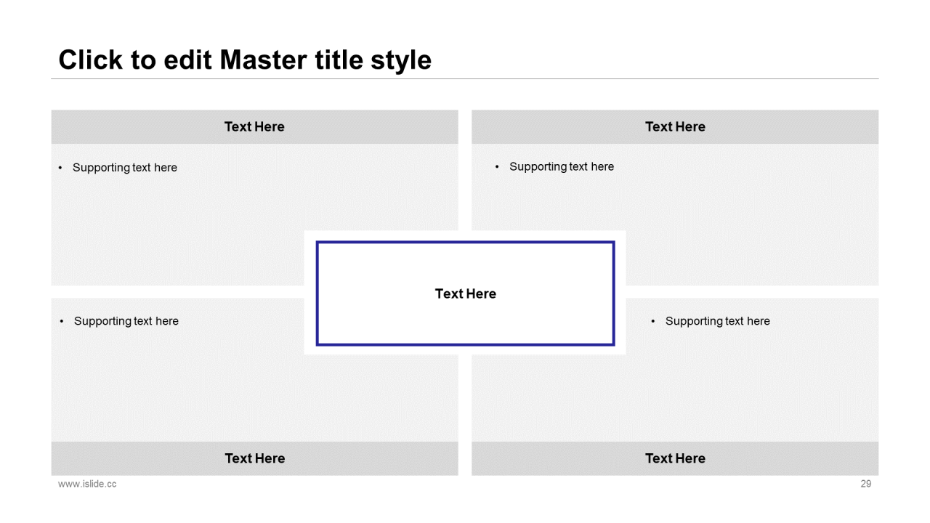This screenshot has height=523, width=930.
Task: Select 'Supporting text here' in the lower-right panel
Action: click(718, 321)
